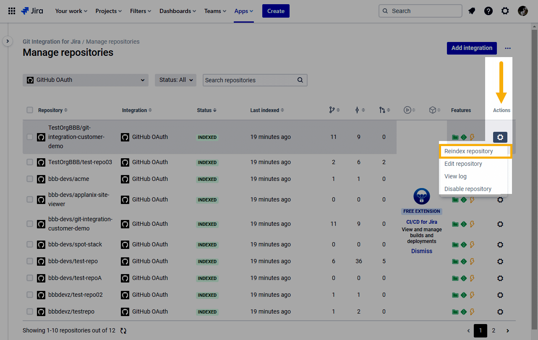This screenshot has width=538, height=340.
Task: Sort by Last indexed column header
Action: 267,110
